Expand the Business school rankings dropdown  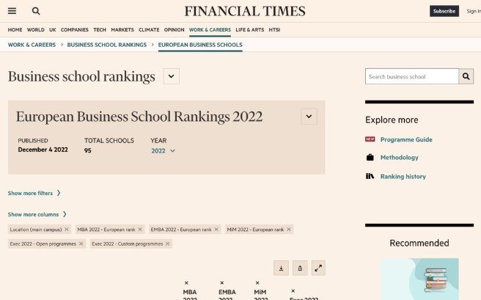[x=171, y=76]
